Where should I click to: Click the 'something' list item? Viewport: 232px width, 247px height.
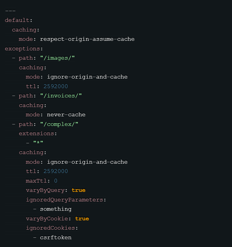tap(56, 209)
